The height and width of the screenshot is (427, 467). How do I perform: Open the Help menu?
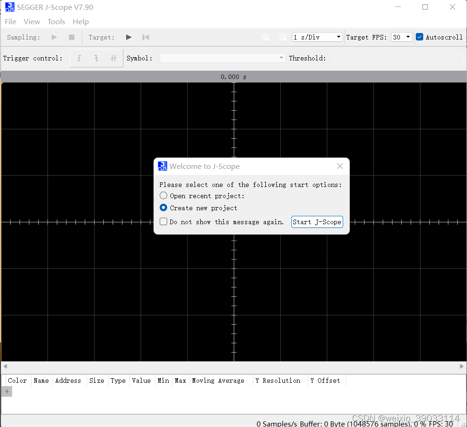tap(81, 22)
